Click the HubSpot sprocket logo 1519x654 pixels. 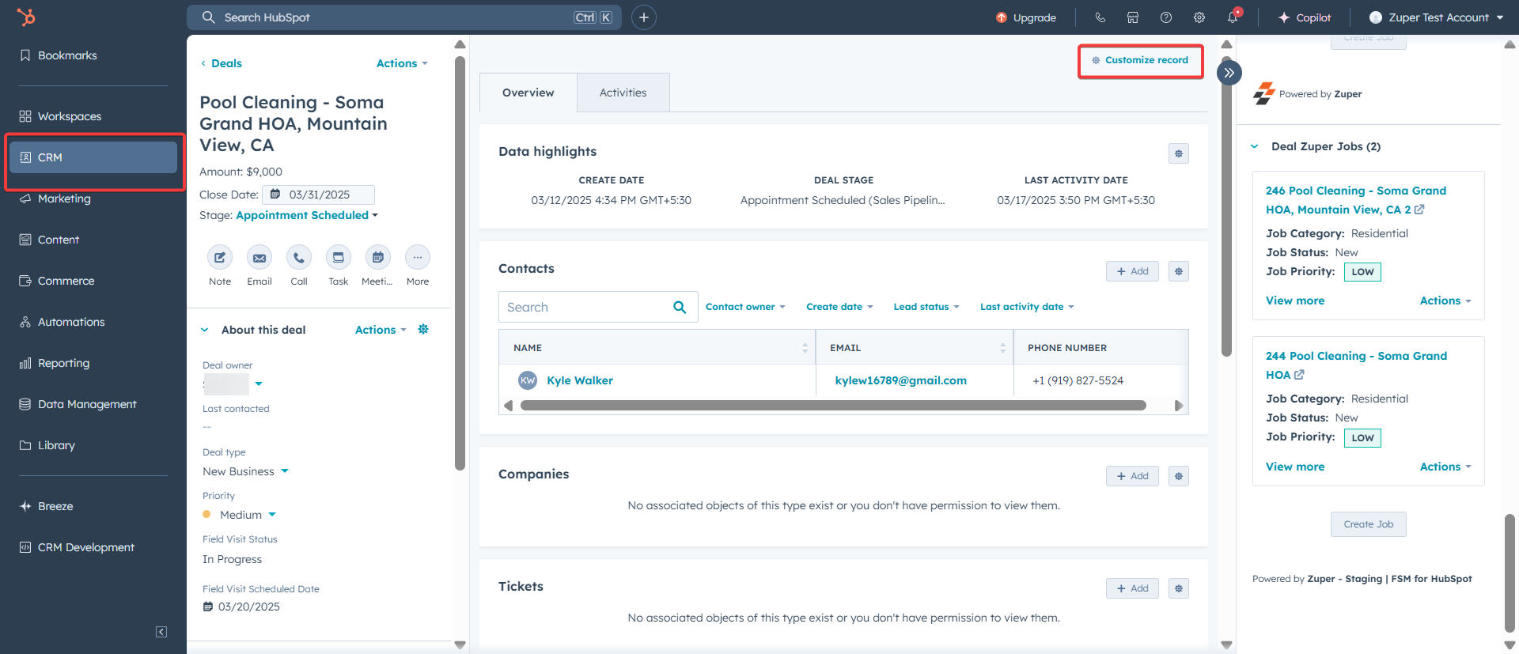pyautogui.click(x=26, y=17)
